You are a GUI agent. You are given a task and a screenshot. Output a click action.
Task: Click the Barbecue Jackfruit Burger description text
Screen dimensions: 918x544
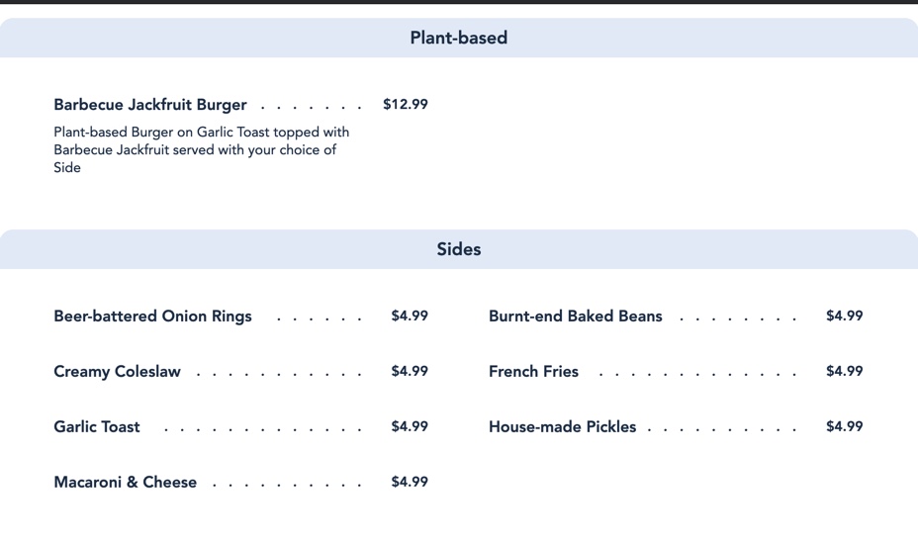click(201, 149)
